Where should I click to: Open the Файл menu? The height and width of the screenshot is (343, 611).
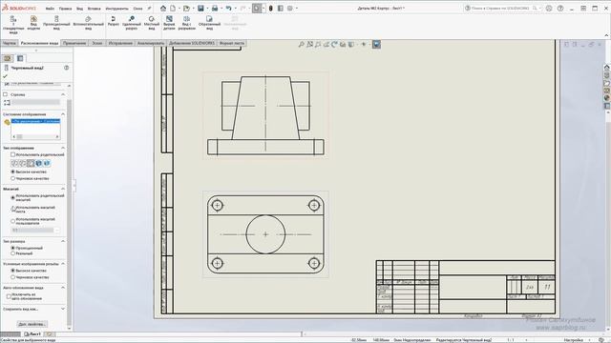coord(50,9)
